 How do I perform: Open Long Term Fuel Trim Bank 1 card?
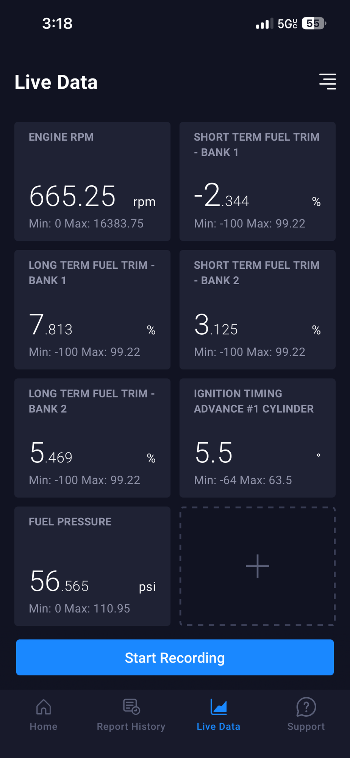point(92,310)
